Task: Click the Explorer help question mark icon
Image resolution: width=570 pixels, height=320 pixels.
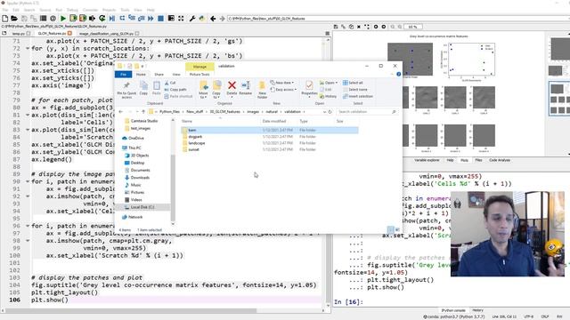Action: (399, 74)
